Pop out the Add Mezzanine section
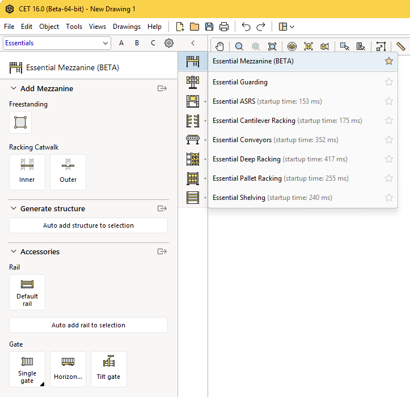The image size is (410, 397). pos(162,88)
